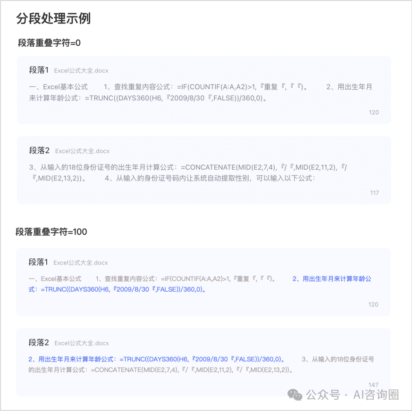Click the character count 120 on the first card
The image size is (412, 411).
coord(374,112)
